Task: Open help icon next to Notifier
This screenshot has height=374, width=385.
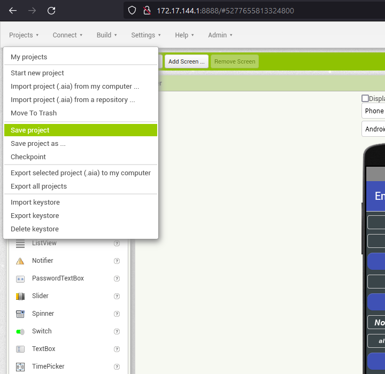Action: tap(117, 261)
